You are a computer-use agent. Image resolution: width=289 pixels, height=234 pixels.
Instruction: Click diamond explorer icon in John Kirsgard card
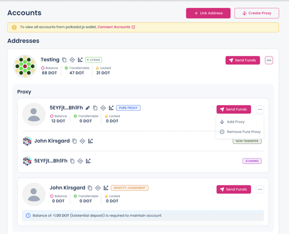[x=98, y=188]
